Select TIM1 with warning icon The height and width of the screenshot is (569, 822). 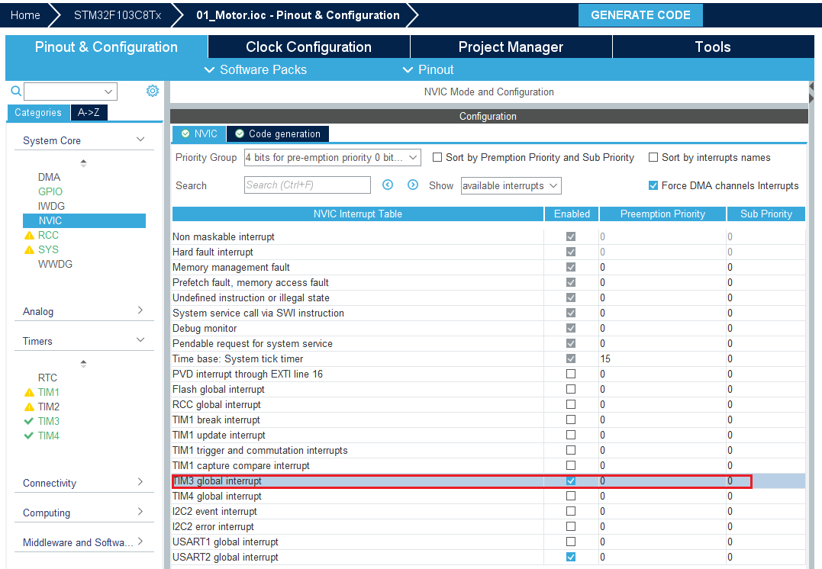click(x=48, y=392)
